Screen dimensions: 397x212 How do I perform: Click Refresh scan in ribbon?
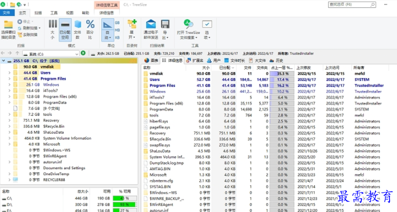point(29,28)
